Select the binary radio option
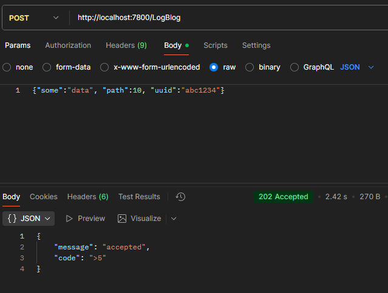 point(250,67)
